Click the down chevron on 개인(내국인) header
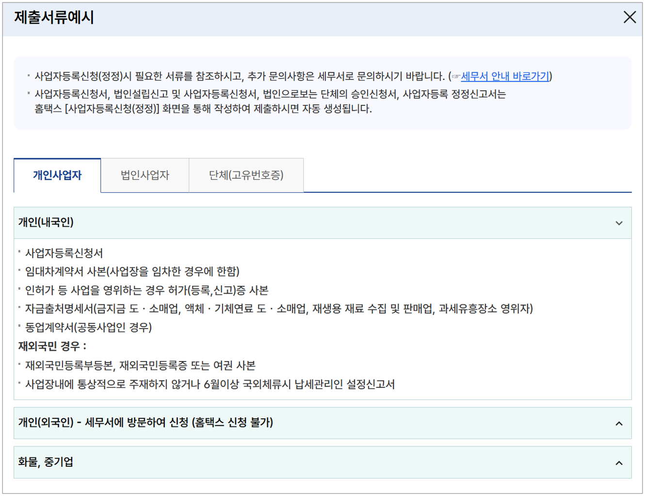This screenshot has width=646, height=496. point(619,223)
